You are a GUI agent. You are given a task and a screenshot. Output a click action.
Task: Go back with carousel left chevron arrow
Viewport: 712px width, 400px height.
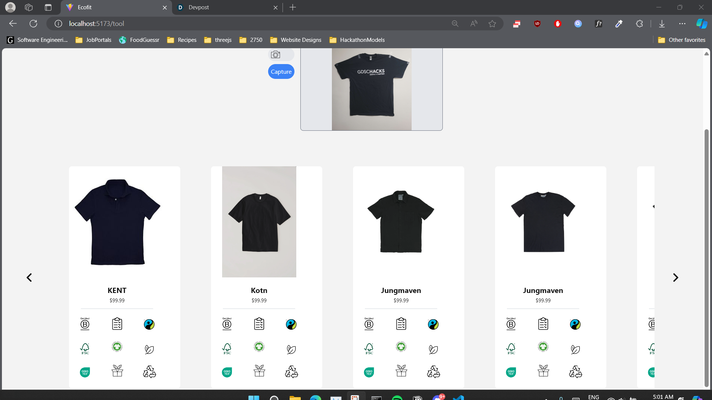(29, 277)
